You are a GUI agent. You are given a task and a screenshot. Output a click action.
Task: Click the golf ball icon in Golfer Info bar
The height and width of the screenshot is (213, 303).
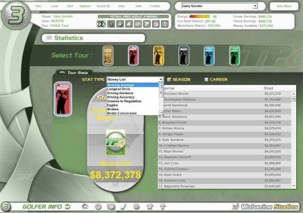pos(137,207)
